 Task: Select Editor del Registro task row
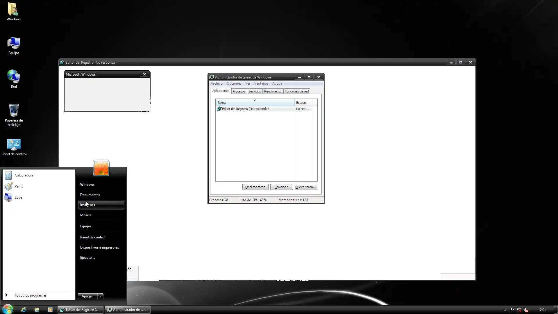[245, 109]
